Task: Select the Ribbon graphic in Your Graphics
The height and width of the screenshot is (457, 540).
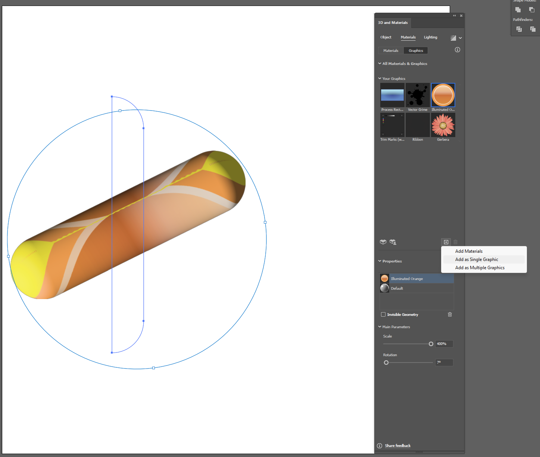Action: click(418, 125)
